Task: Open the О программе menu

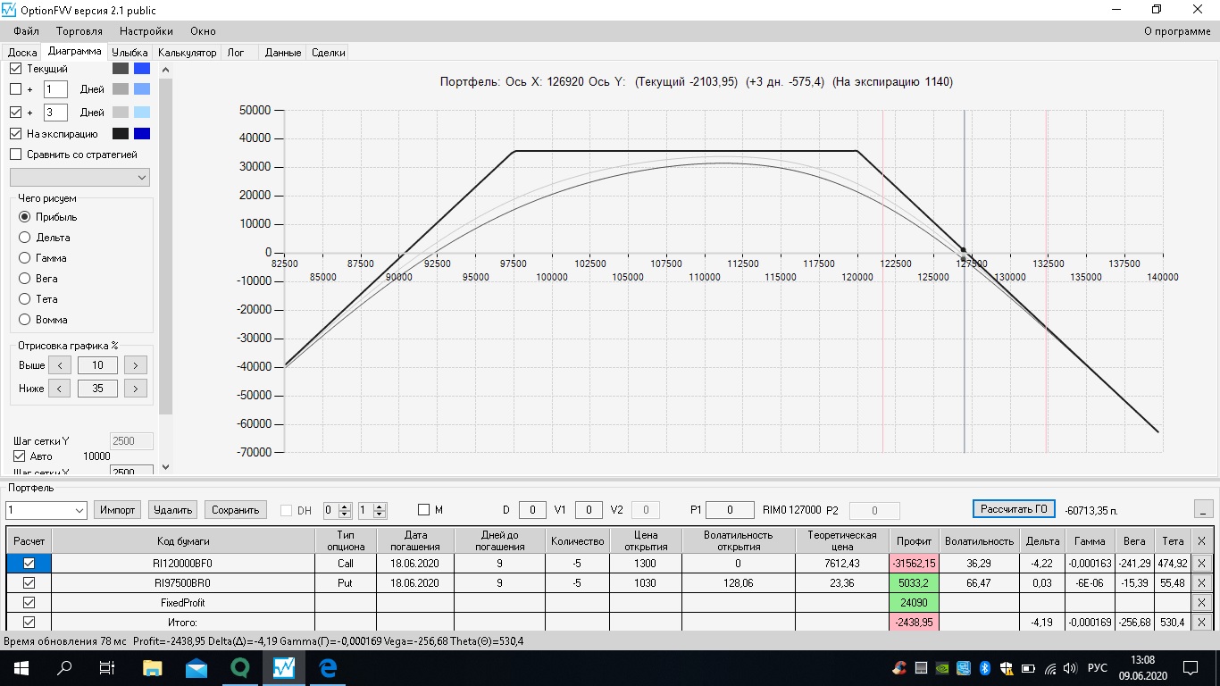Action: pyautogui.click(x=1177, y=31)
